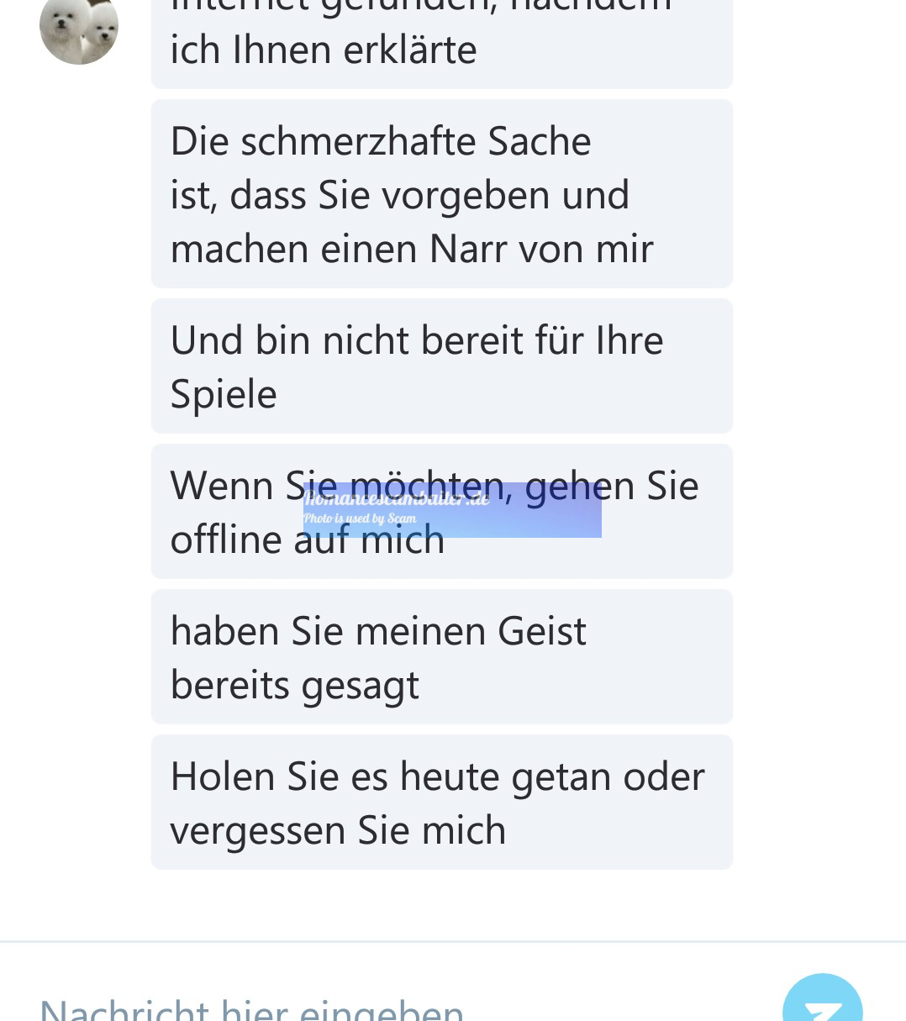
Task: Click the word 'Geist' in the message
Action: point(541,632)
